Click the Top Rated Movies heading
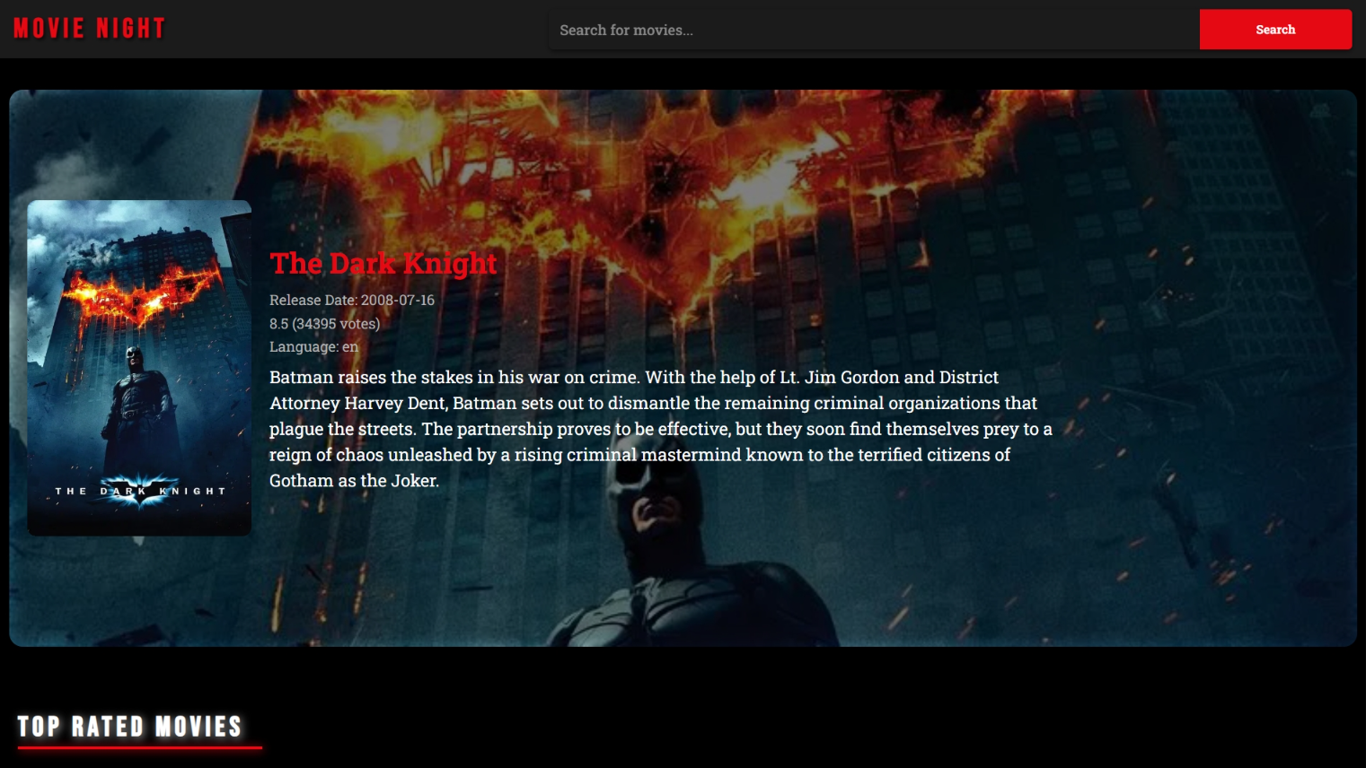The height and width of the screenshot is (768, 1366). click(x=130, y=726)
